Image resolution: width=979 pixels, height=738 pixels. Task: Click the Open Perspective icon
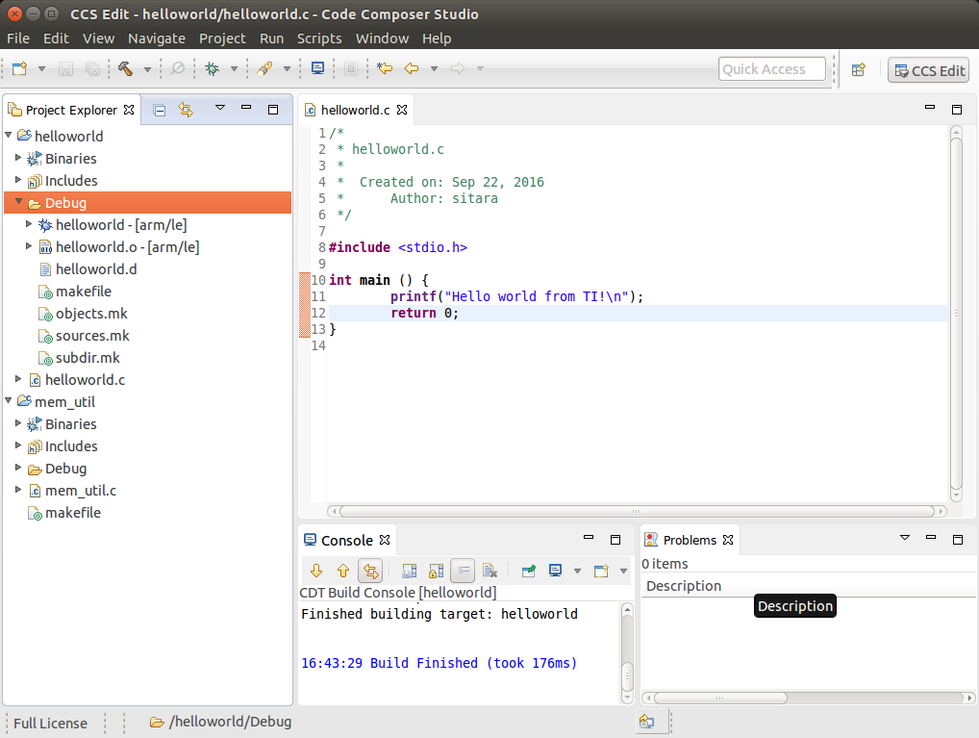point(859,70)
